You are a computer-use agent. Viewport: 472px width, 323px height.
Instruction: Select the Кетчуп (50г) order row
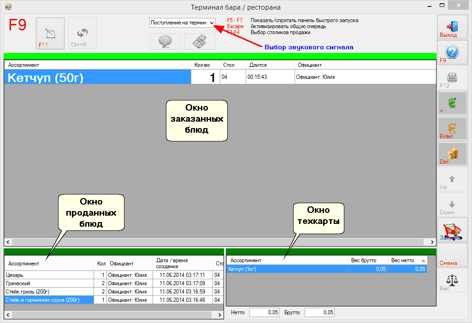pos(220,77)
